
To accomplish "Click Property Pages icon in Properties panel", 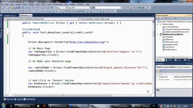I will [165, 71].
